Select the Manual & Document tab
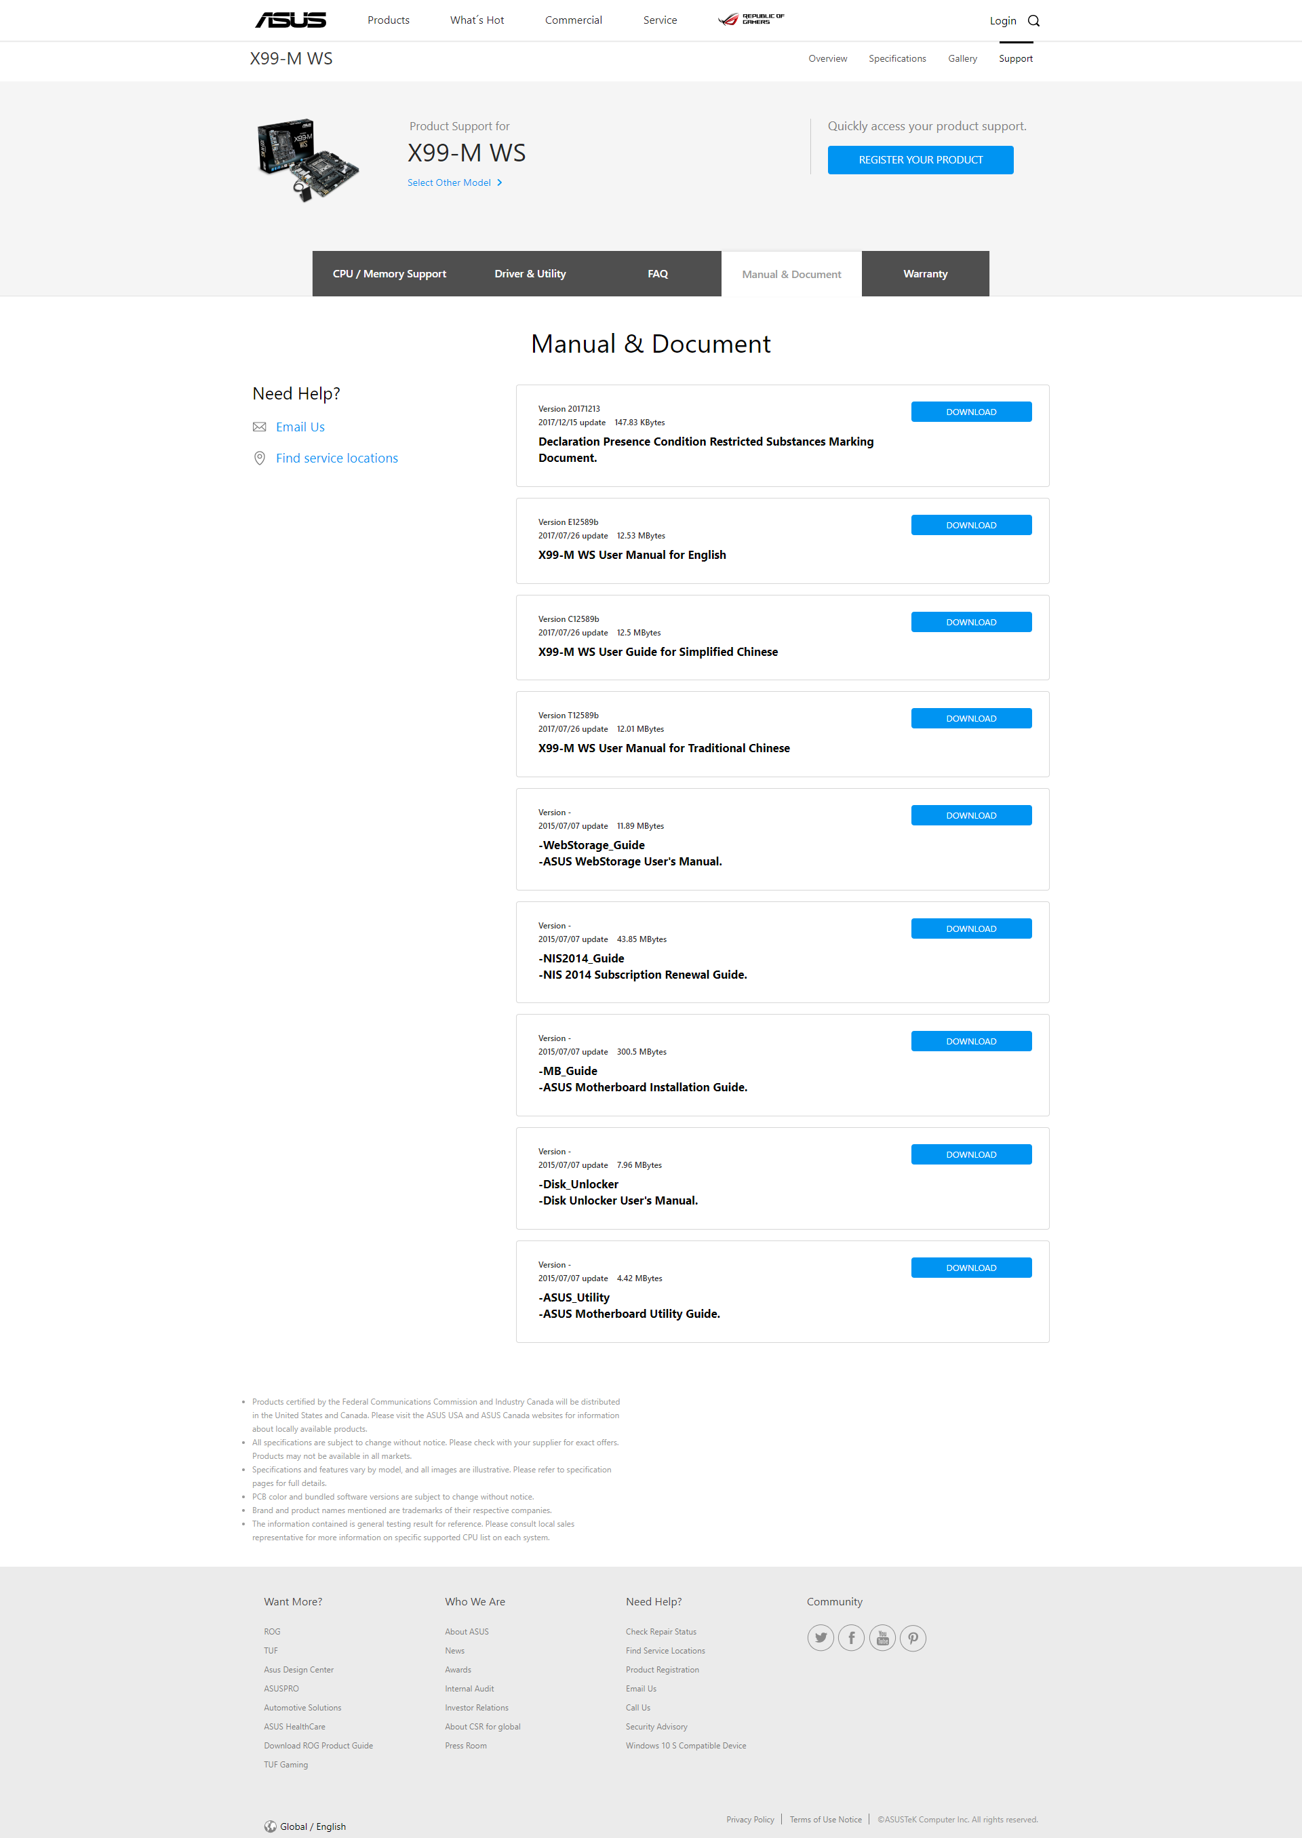Screen dimensions: 1302x1838 tap(791, 274)
